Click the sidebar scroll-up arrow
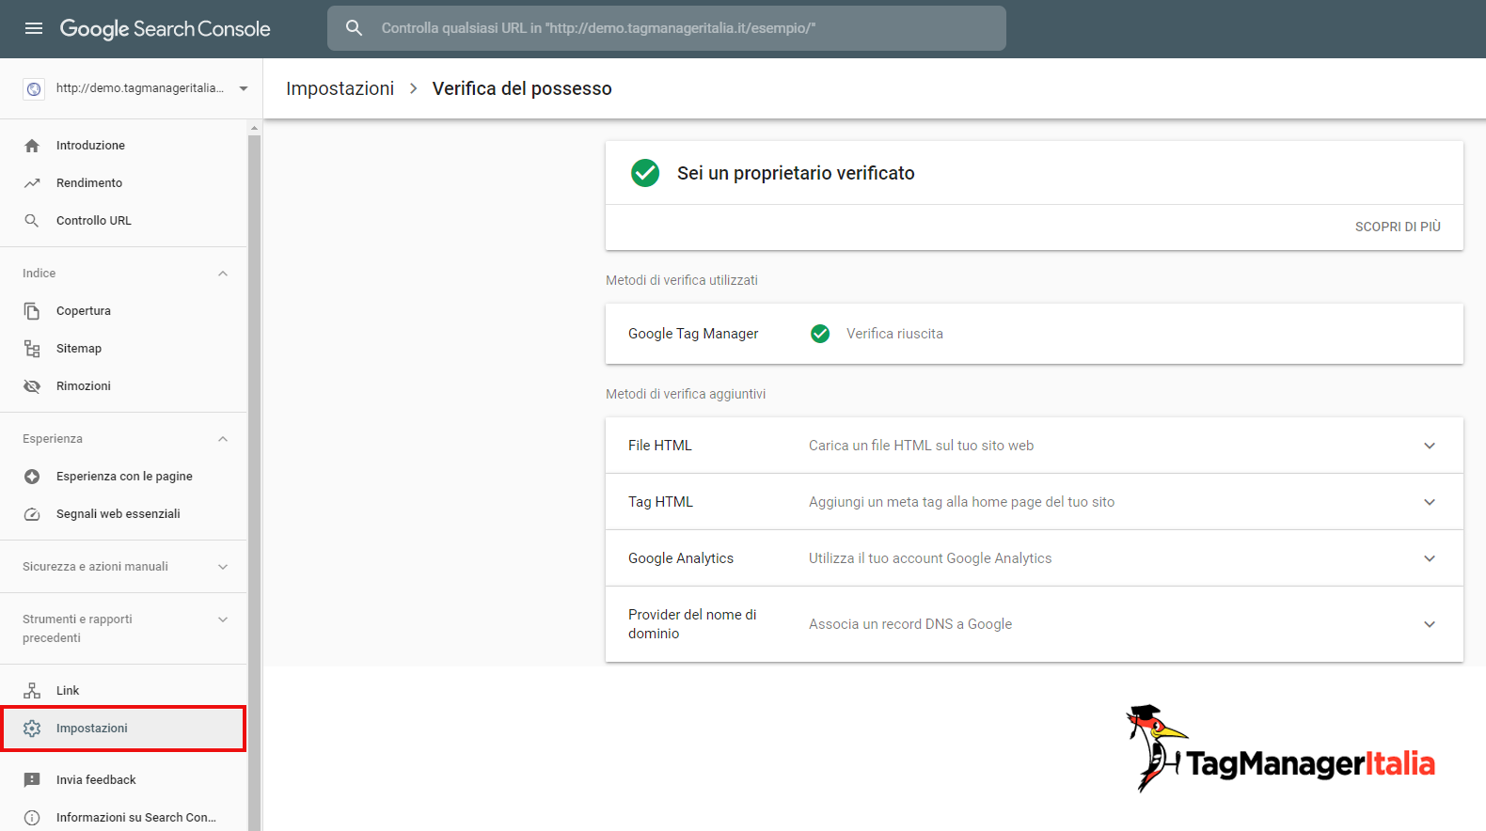Image resolution: width=1486 pixels, height=831 pixels. coord(254,128)
